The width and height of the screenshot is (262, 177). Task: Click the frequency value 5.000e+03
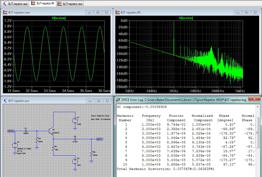pyautogui.click(x=151, y=142)
